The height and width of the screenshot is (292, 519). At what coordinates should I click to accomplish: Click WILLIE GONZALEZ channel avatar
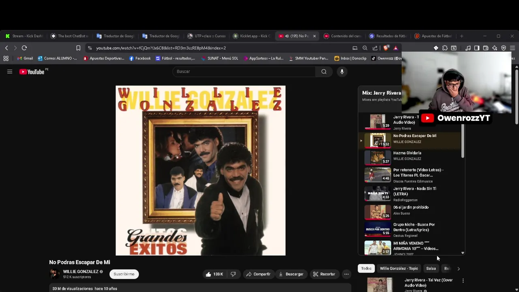(x=54, y=274)
